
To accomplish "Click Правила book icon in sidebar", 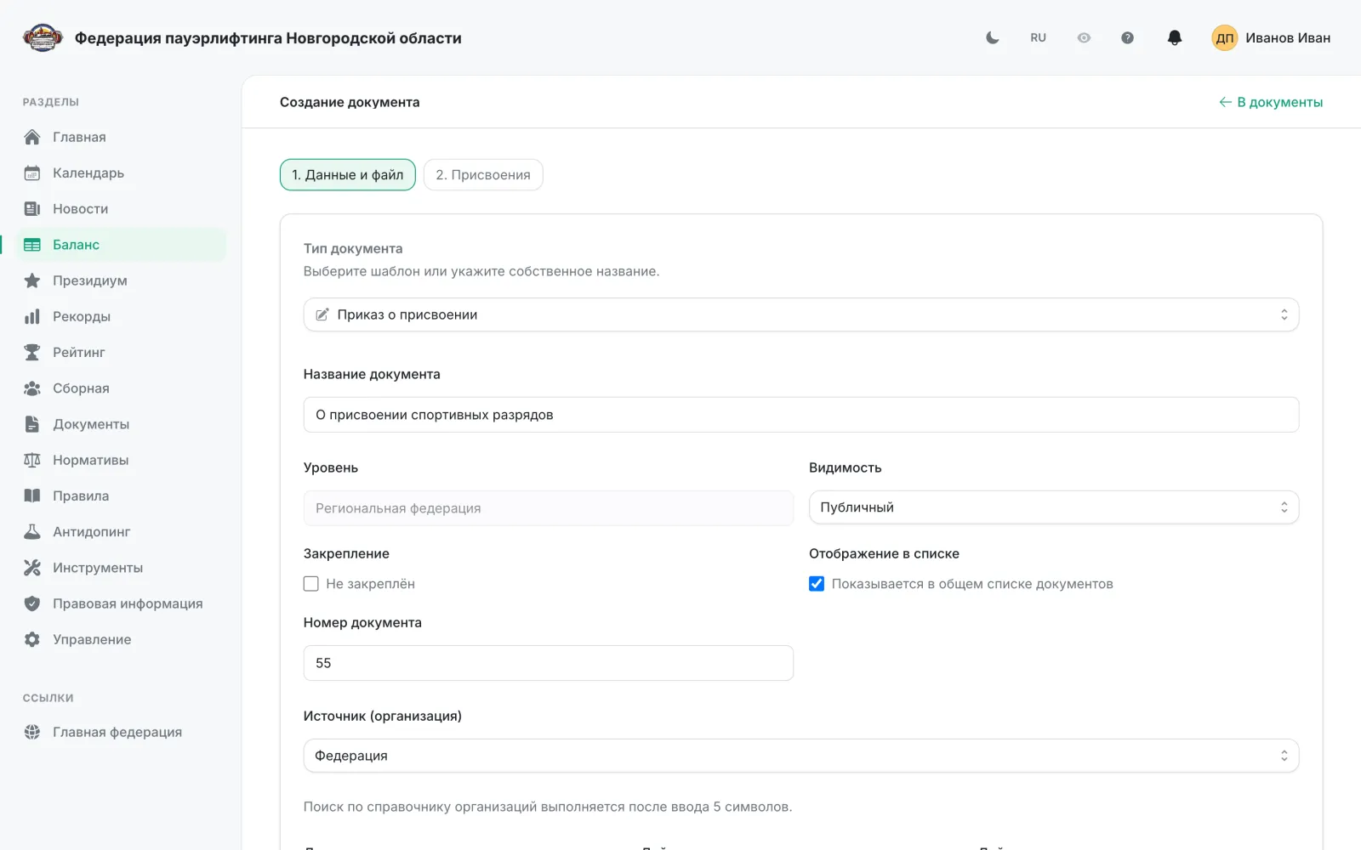I will point(32,496).
